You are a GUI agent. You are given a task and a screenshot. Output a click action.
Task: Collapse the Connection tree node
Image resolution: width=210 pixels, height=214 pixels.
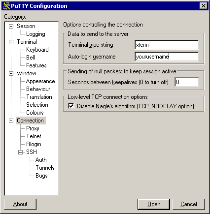(x=11, y=121)
